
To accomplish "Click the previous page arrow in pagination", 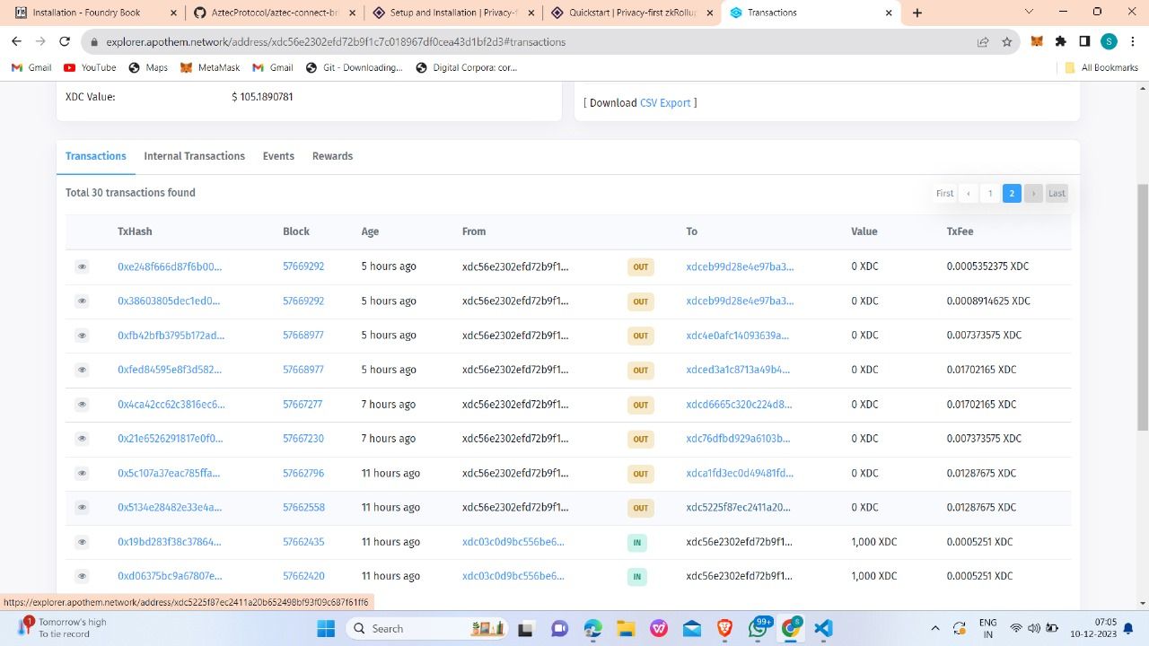I will (968, 193).
